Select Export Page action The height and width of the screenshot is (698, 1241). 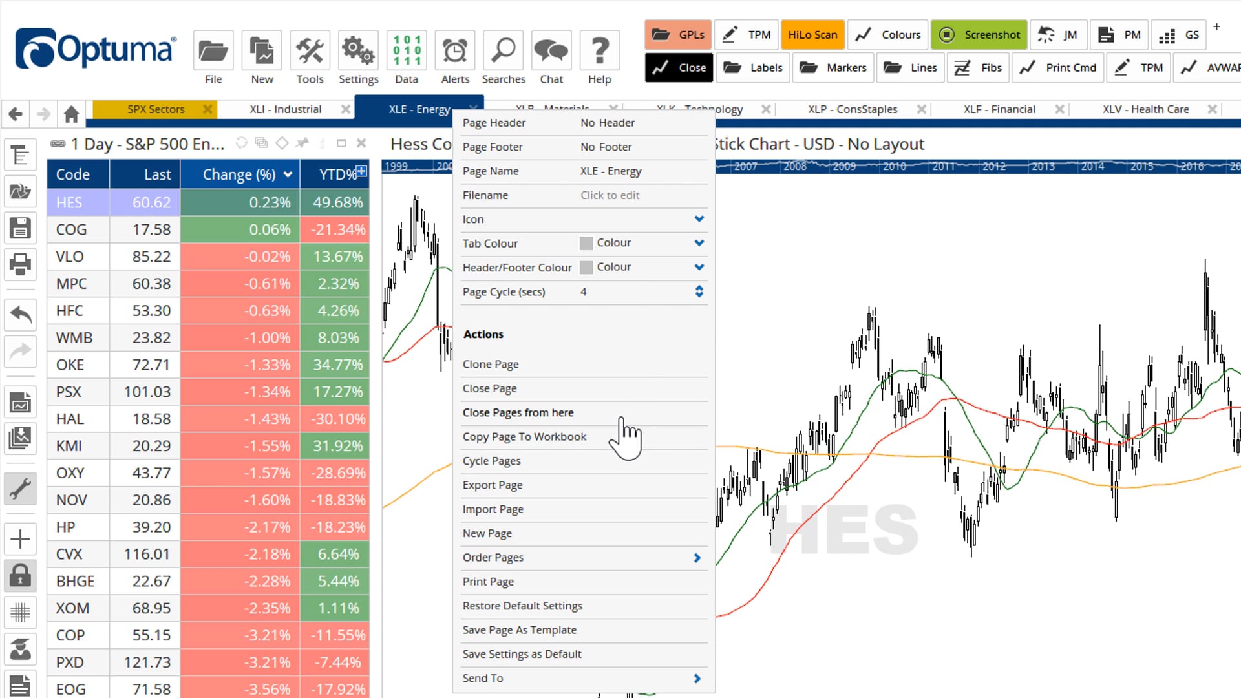coord(584,485)
